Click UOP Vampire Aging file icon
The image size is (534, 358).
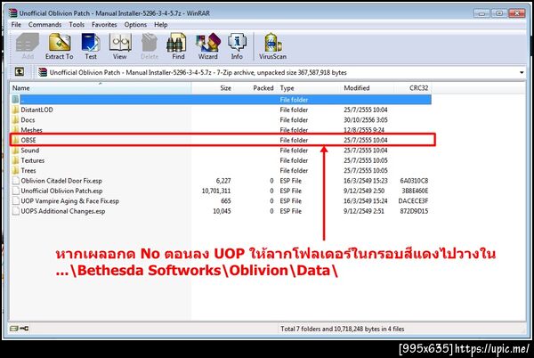[x=16, y=201]
